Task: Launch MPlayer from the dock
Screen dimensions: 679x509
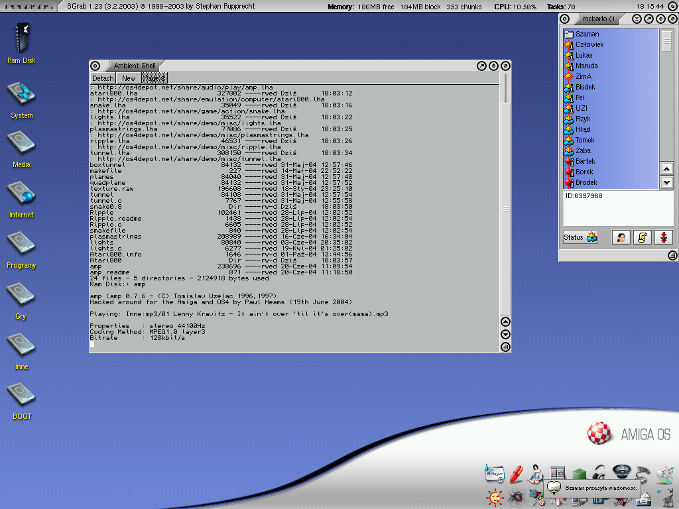Action: [x=495, y=474]
